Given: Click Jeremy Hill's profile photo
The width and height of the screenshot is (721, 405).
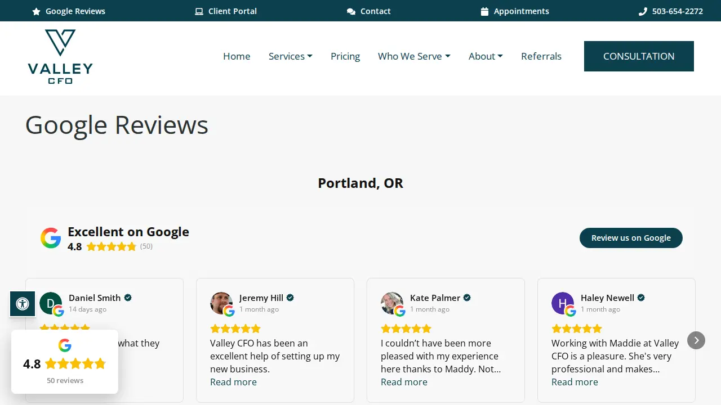Looking at the screenshot, I should click(221, 303).
